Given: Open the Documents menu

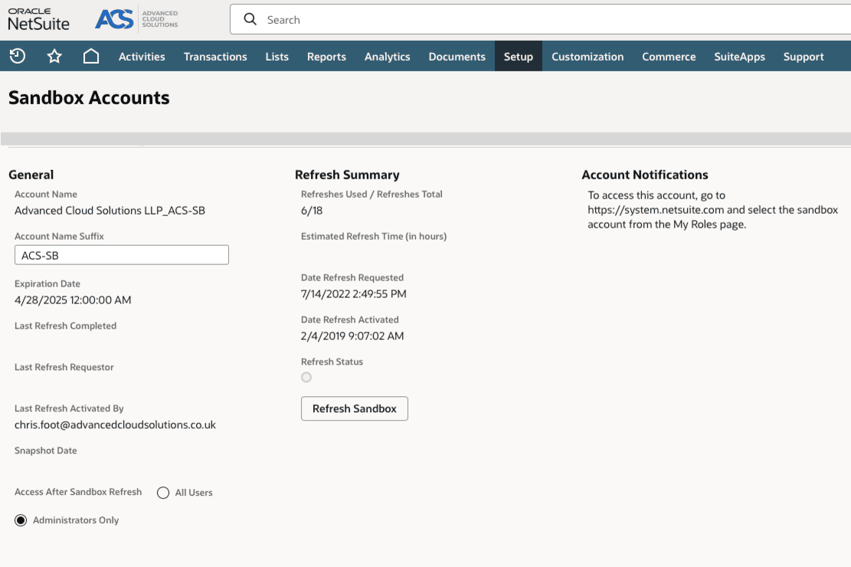Looking at the screenshot, I should coord(457,57).
